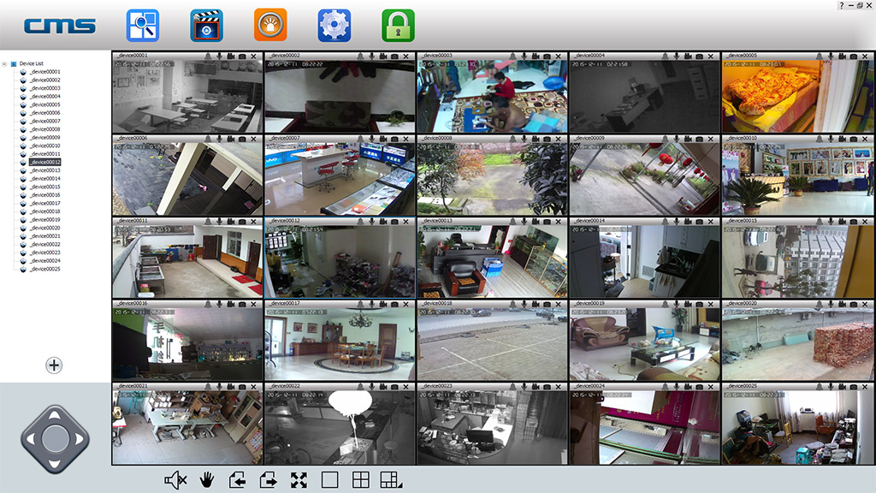Open the device search magnifier icon
This screenshot has height=493, width=876.
click(143, 26)
